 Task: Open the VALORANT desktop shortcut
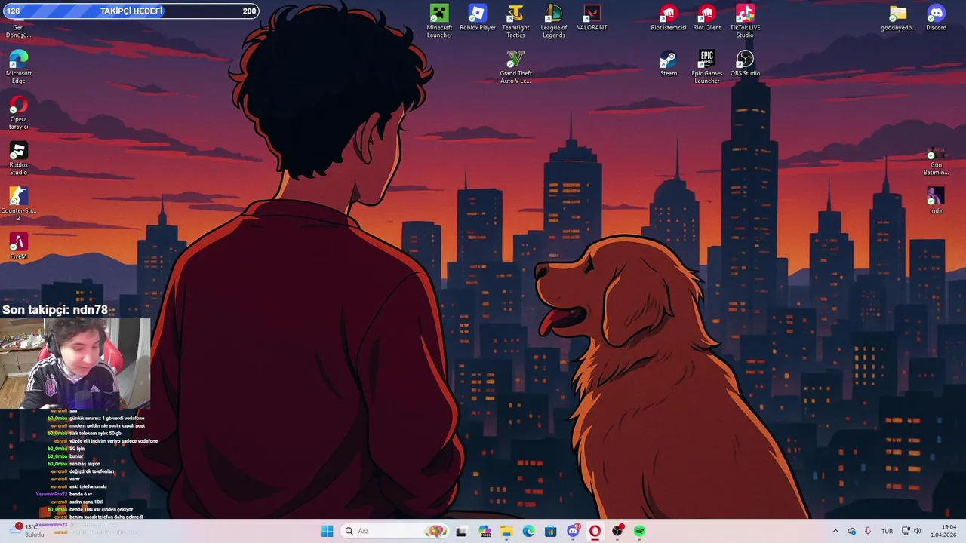click(x=592, y=18)
